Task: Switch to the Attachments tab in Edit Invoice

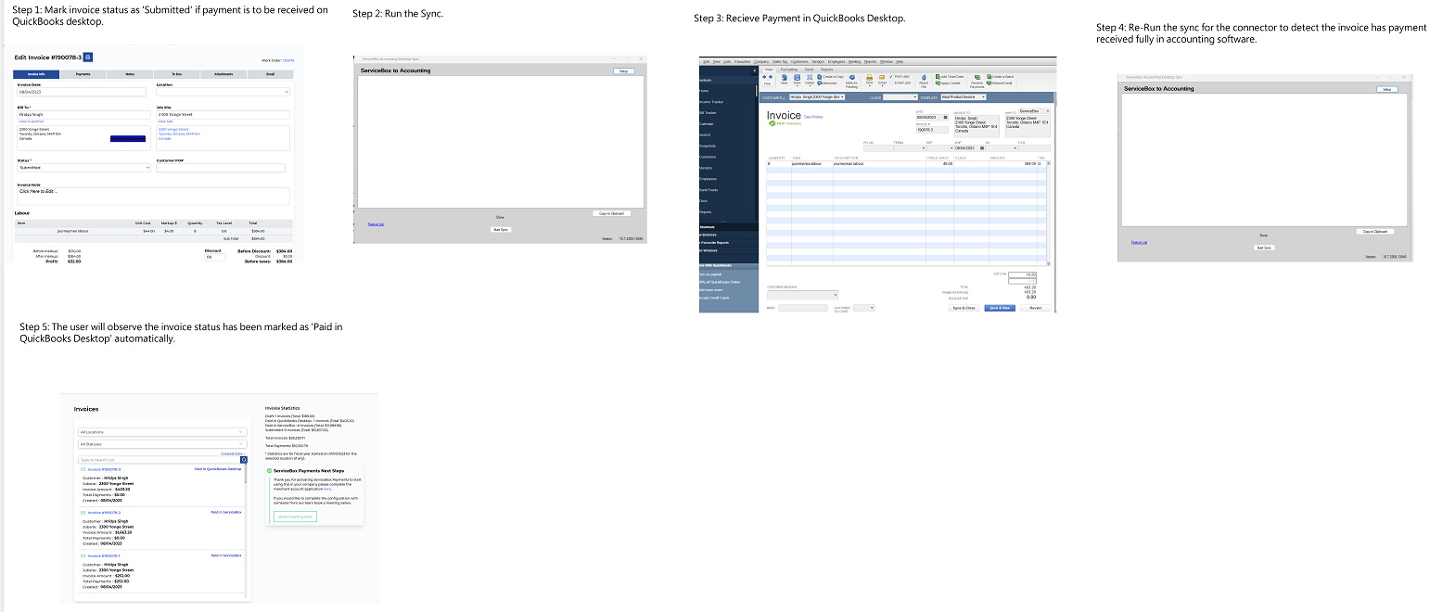Action: (223, 74)
